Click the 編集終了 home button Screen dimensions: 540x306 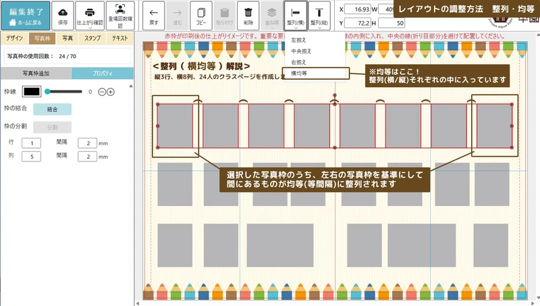point(26,16)
